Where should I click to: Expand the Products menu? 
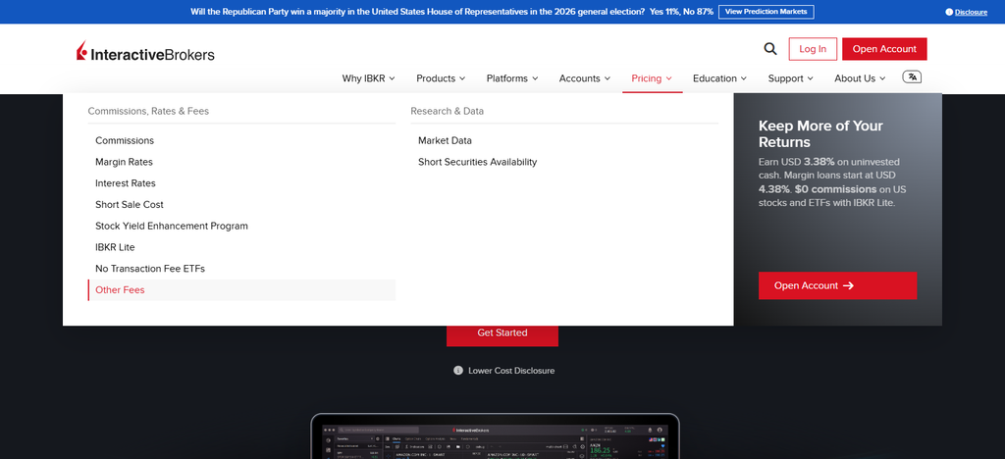pyautogui.click(x=441, y=78)
